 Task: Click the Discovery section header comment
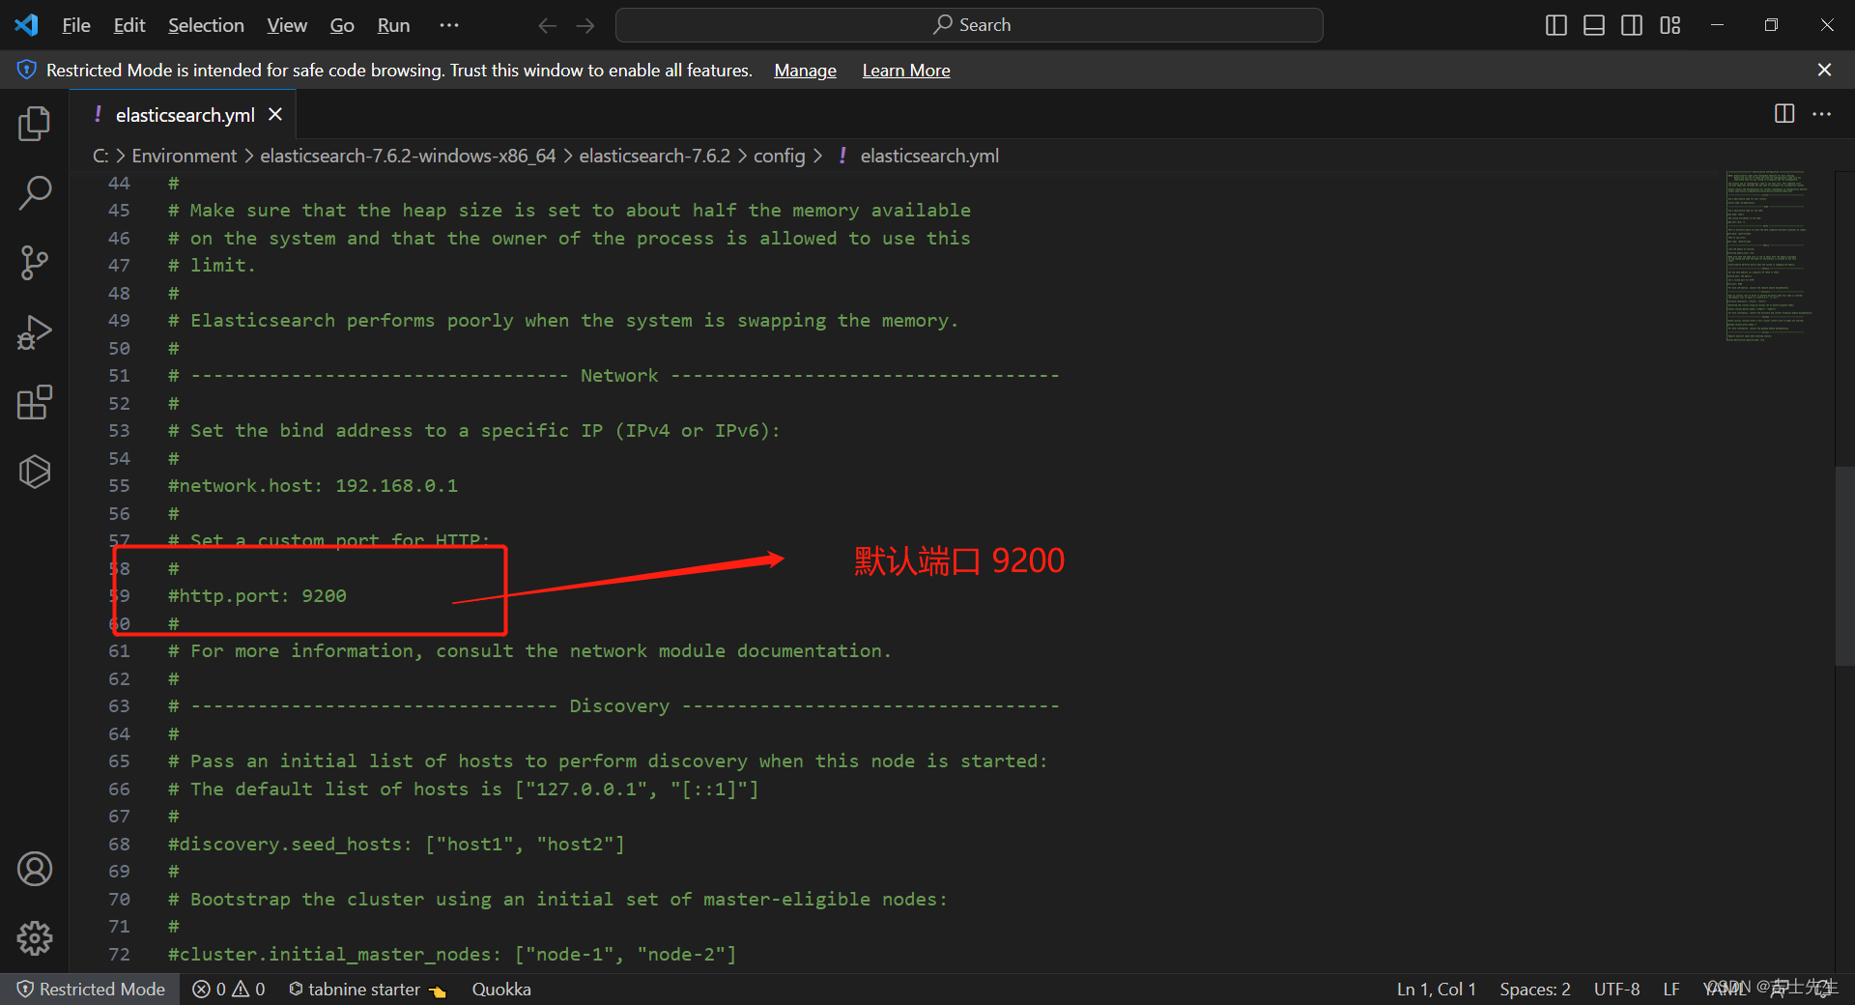(614, 705)
